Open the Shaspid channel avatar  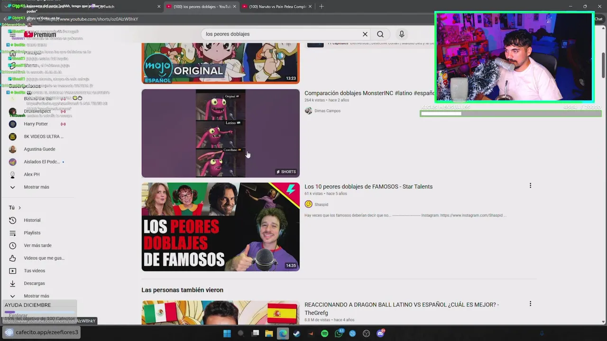pyautogui.click(x=308, y=204)
